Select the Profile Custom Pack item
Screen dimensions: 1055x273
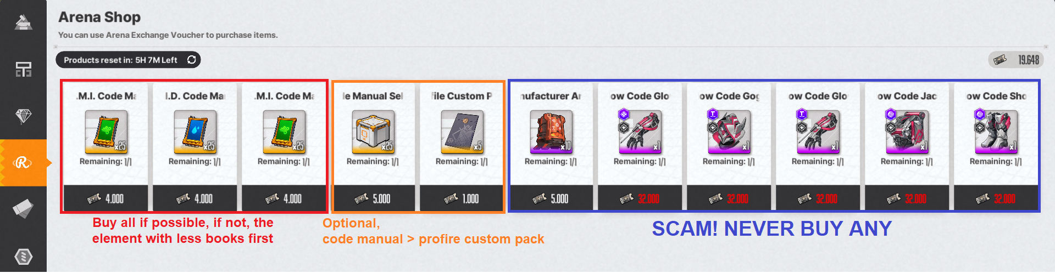tap(462, 132)
